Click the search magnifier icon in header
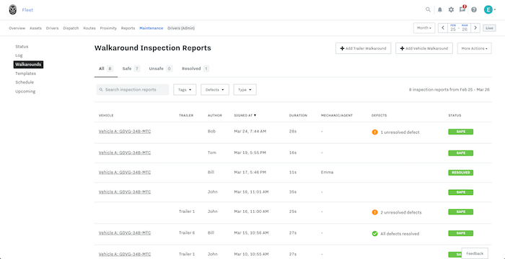505x259 pixels. [x=428, y=9]
